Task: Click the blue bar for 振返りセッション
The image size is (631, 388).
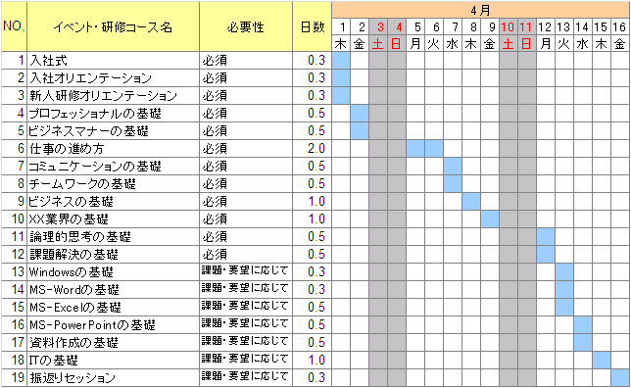Action: [619, 377]
